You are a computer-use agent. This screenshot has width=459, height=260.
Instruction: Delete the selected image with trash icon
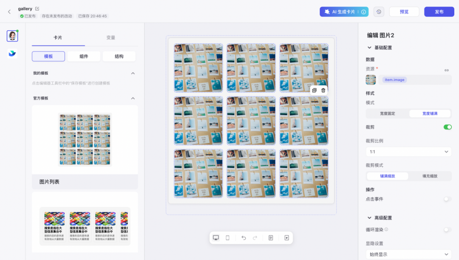pyautogui.click(x=323, y=90)
